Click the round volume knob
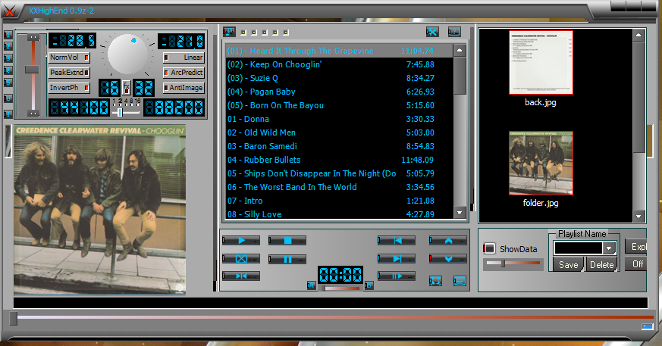This screenshot has height=346, width=662. point(127,55)
